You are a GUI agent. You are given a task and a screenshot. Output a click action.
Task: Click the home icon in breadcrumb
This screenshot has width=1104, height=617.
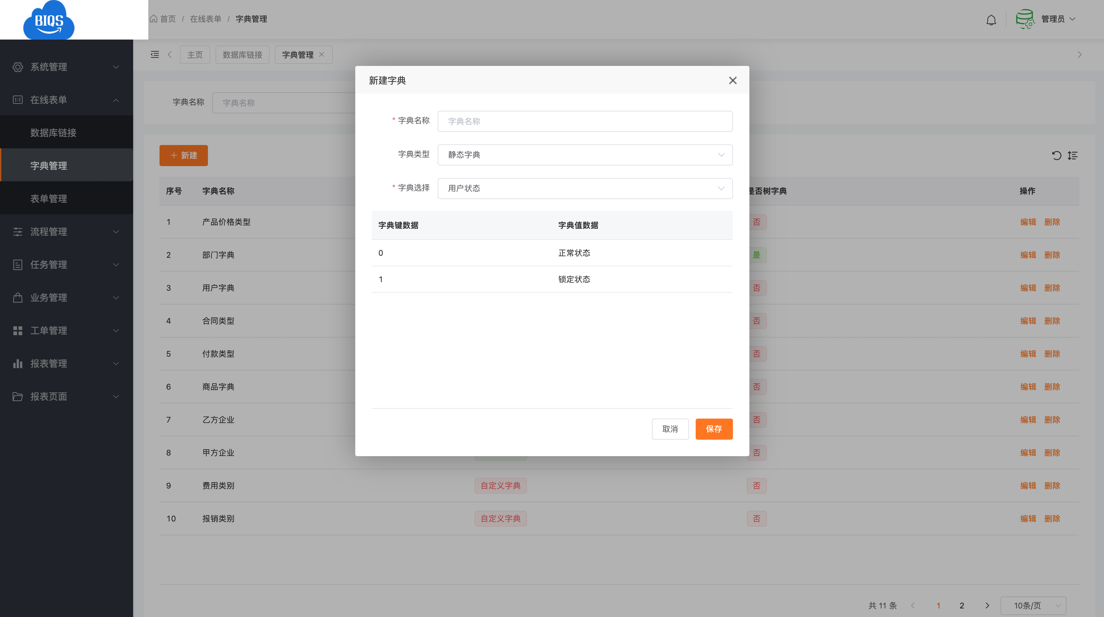154,19
